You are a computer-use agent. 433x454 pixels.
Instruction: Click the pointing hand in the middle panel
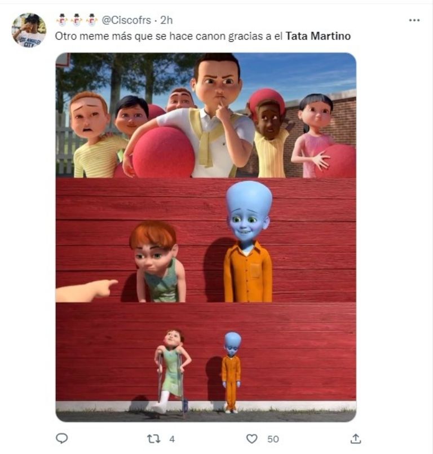click(x=86, y=290)
